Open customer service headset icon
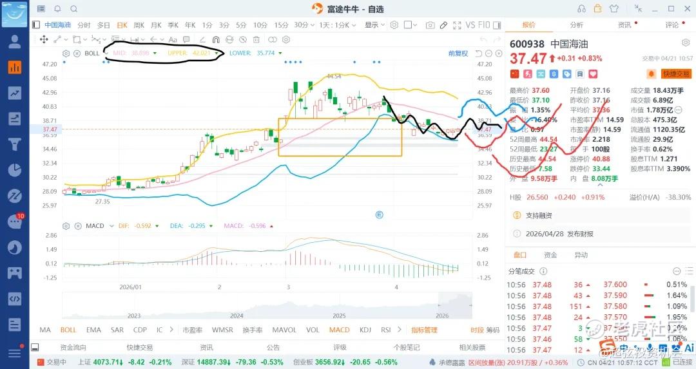 (x=582, y=9)
